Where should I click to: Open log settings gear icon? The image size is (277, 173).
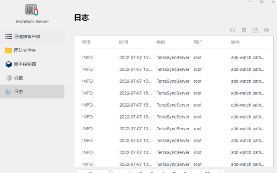pos(266,30)
